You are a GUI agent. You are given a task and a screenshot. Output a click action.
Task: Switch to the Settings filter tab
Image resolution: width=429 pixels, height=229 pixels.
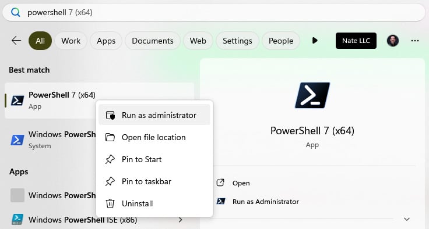237,41
